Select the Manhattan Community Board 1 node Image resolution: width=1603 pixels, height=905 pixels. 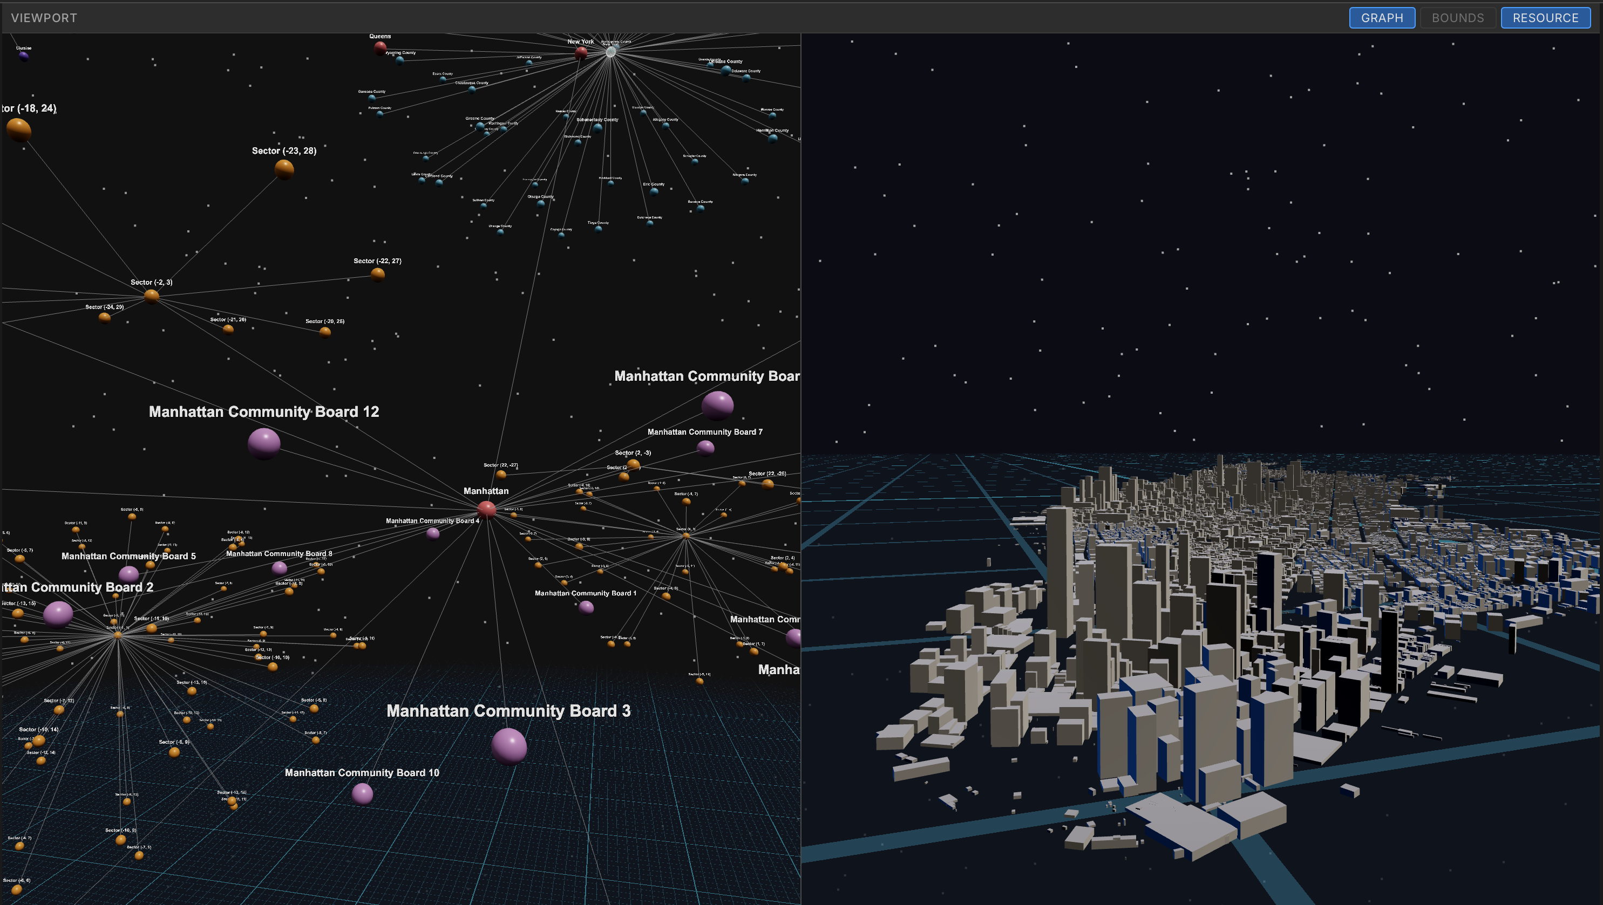(586, 607)
